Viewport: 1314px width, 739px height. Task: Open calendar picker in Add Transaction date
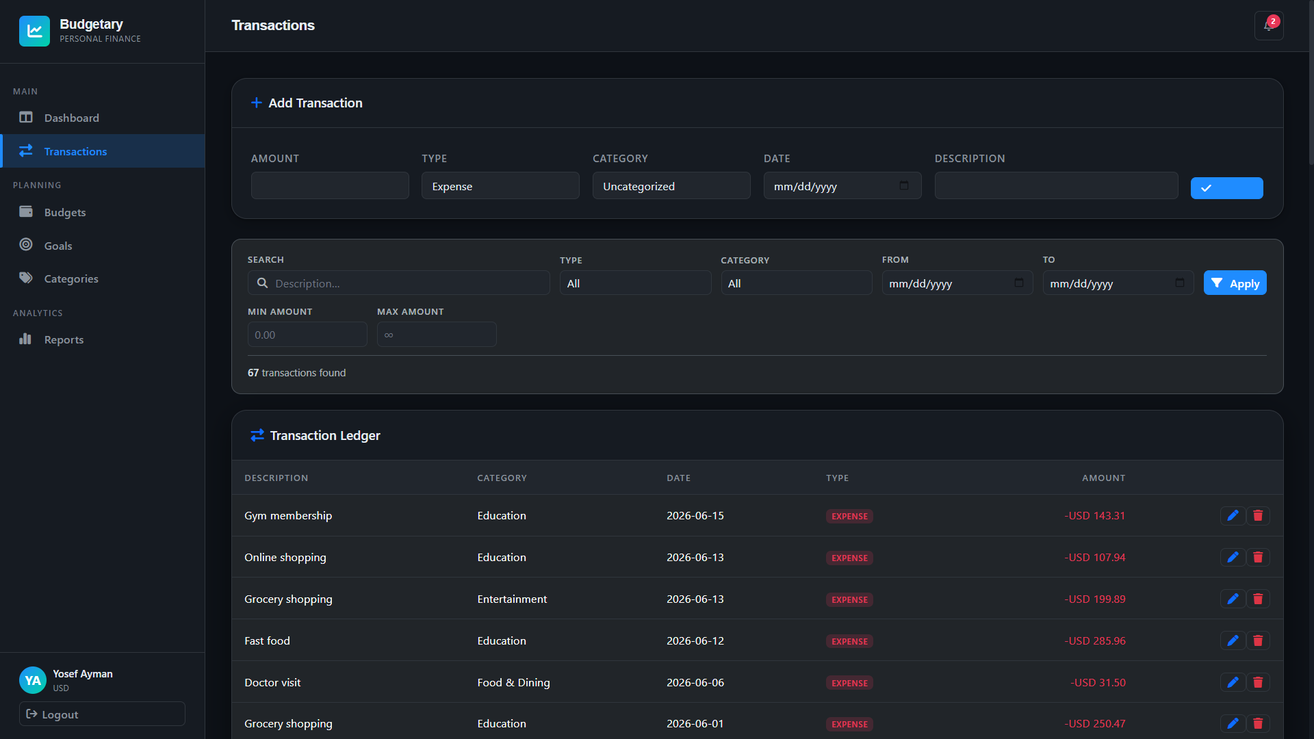point(904,186)
